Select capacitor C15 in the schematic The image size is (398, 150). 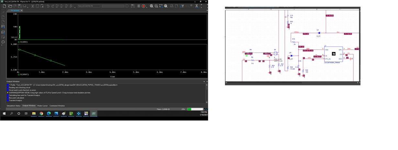pyautogui.click(x=288, y=16)
